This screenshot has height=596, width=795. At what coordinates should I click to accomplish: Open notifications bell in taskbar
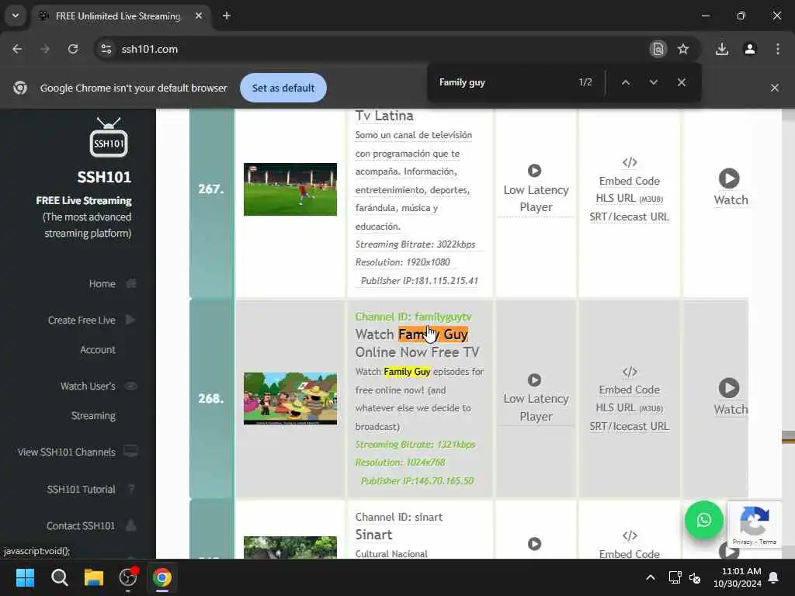point(774,577)
